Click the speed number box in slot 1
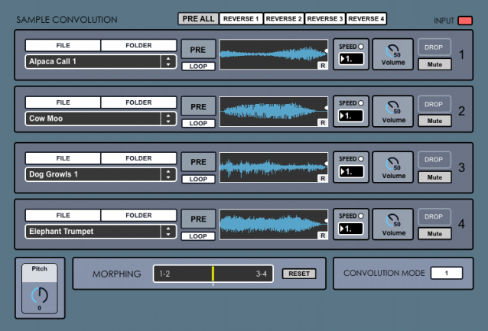 351,59
